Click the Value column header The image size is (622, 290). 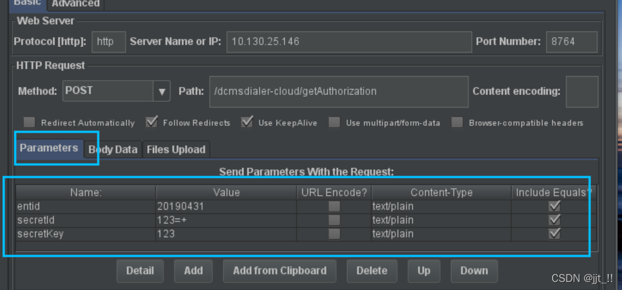pos(226,193)
